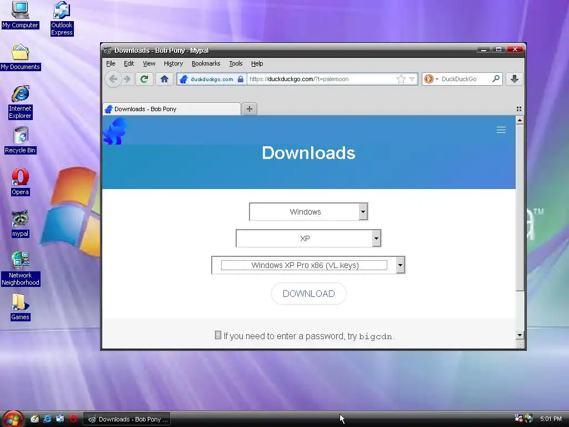Open a new tab with plus button
Screen dimensions: 569x427
tap(249, 109)
